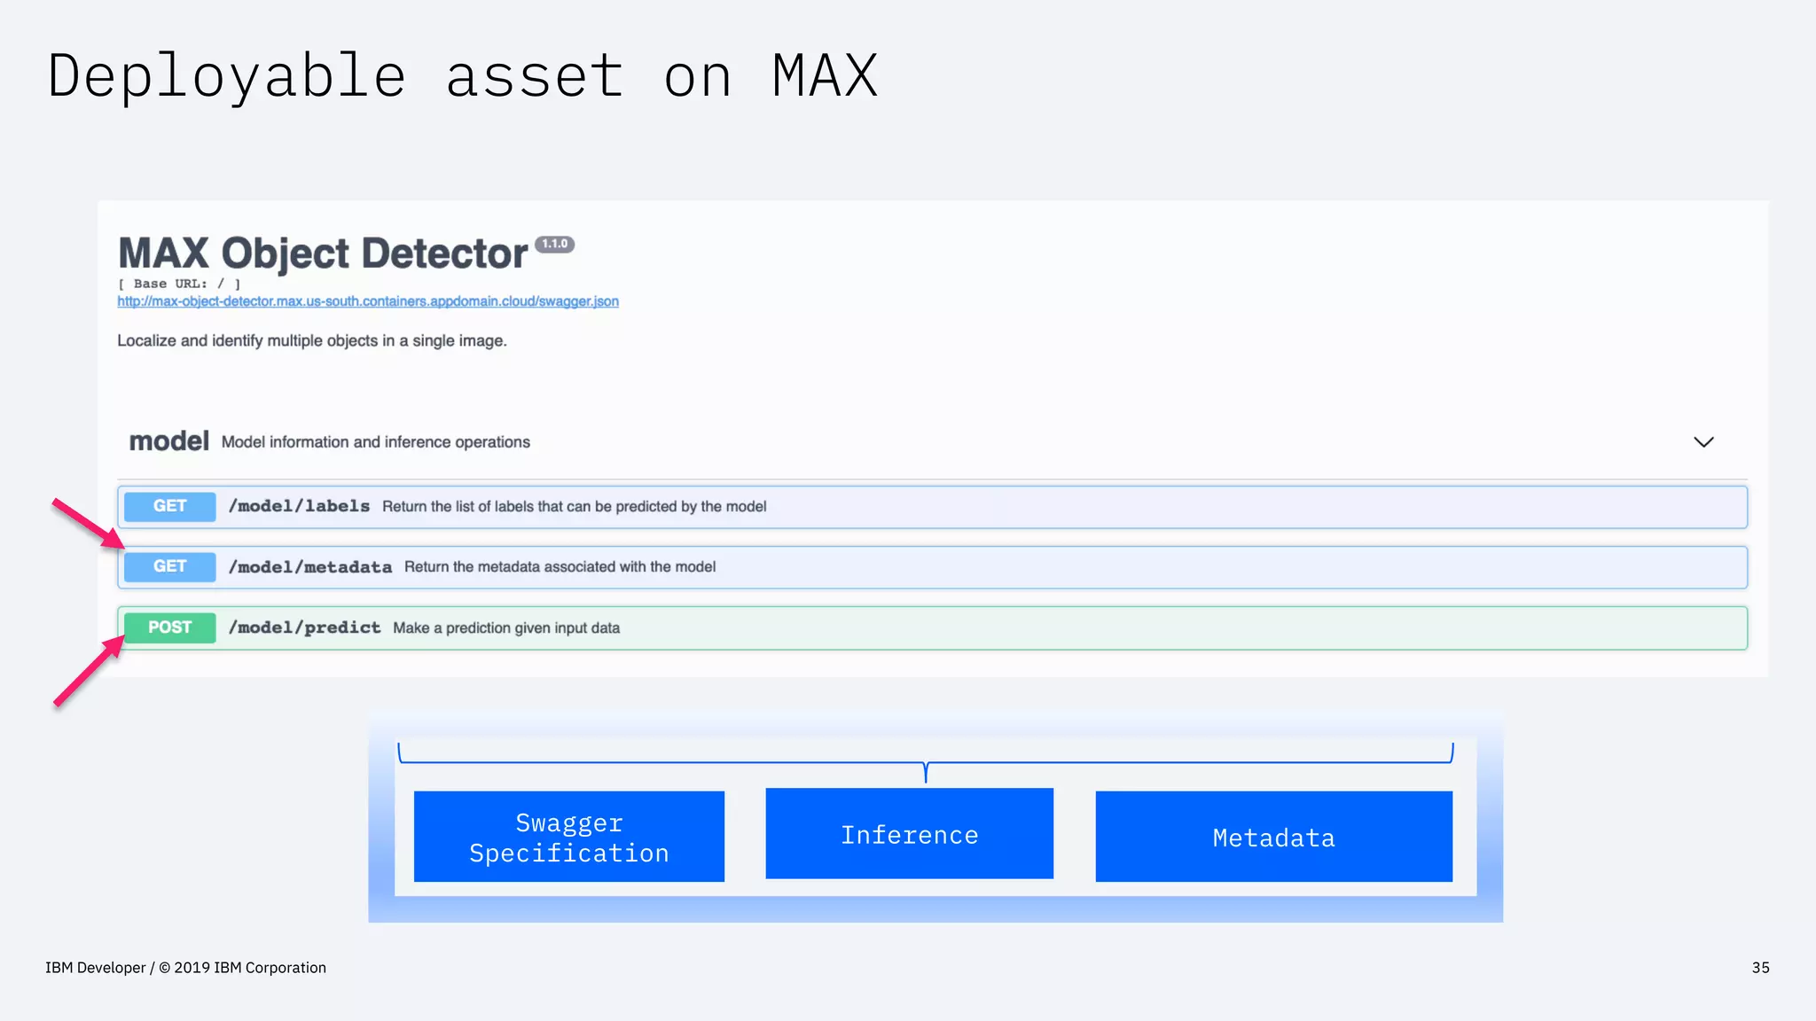This screenshot has height=1021, width=1816.
Task: Click the 1.1.0 version badge
Action: 555,244
